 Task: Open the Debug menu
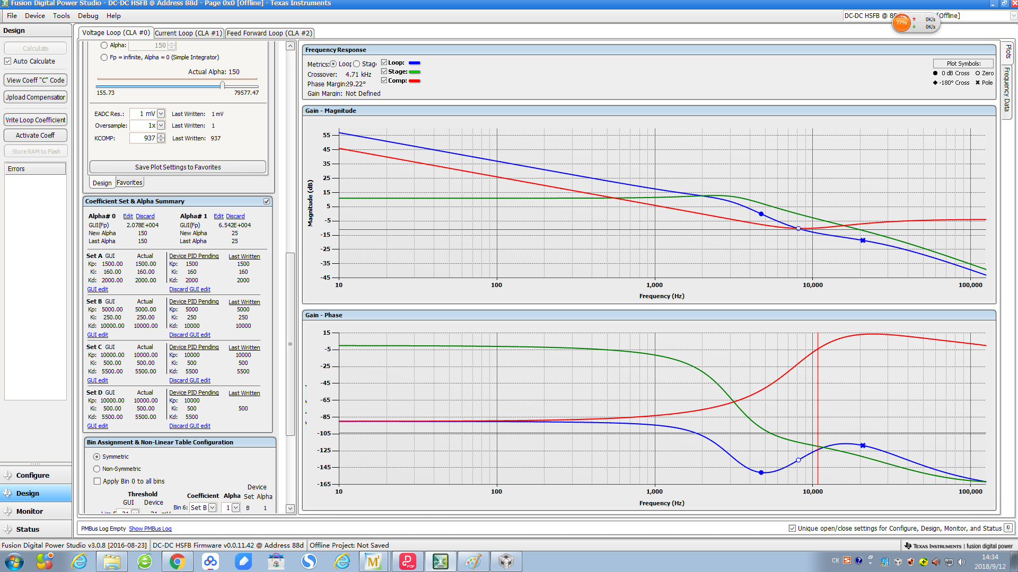pos(88,16)
